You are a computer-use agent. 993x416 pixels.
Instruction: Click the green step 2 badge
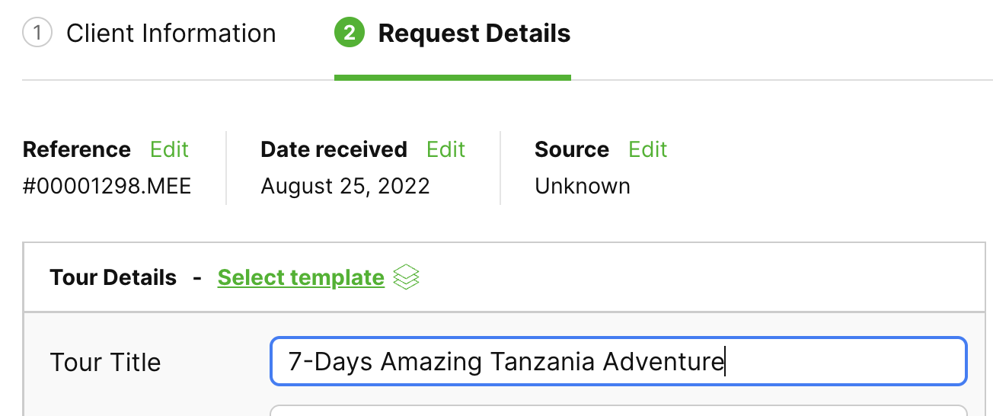(349, 34)
